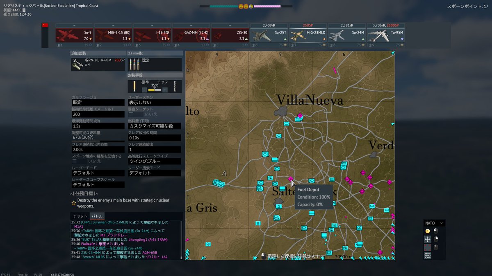Click the pink Fuel Depot diamond marker
The width and height of the screenshot is (492, 276).
click(290, 179)
